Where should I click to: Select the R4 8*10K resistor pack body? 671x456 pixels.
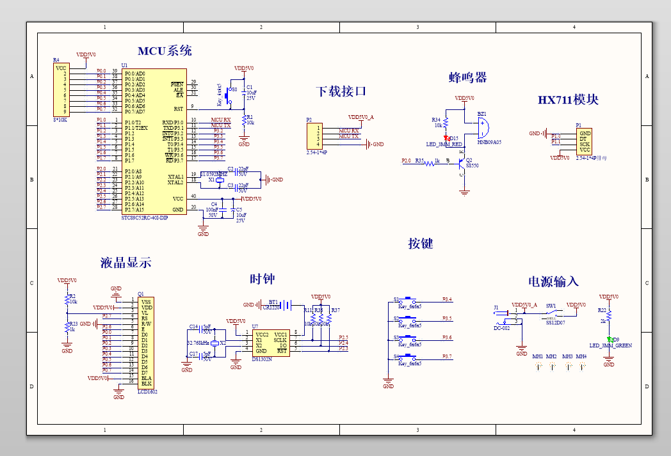coord(61,90)
